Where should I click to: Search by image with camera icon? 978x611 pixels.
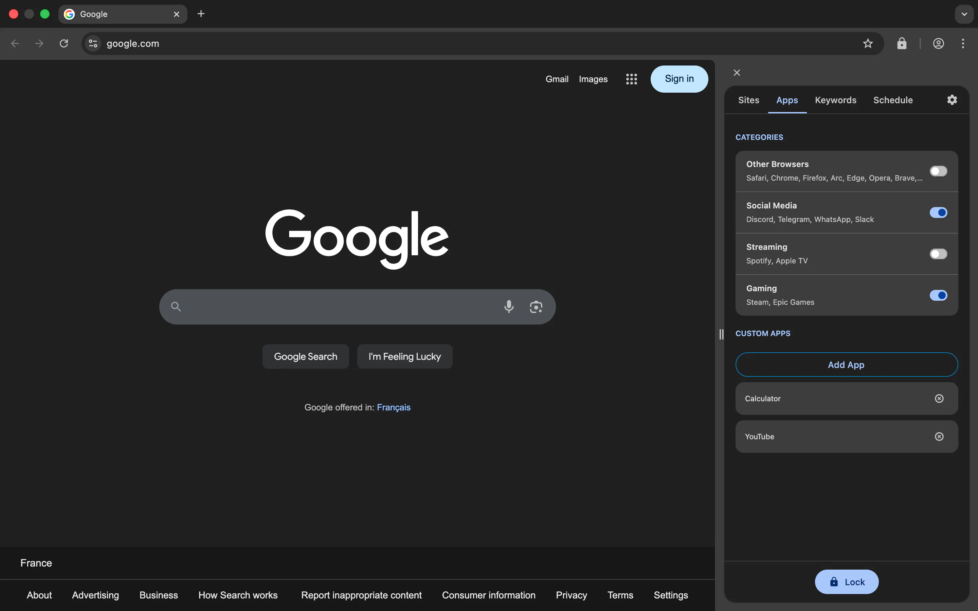pos(536,307)
